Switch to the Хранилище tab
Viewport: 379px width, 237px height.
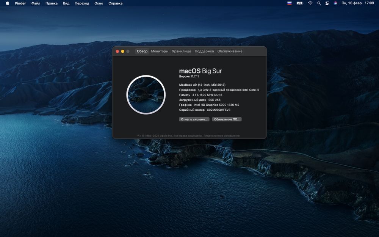click(x=182, y=51)
